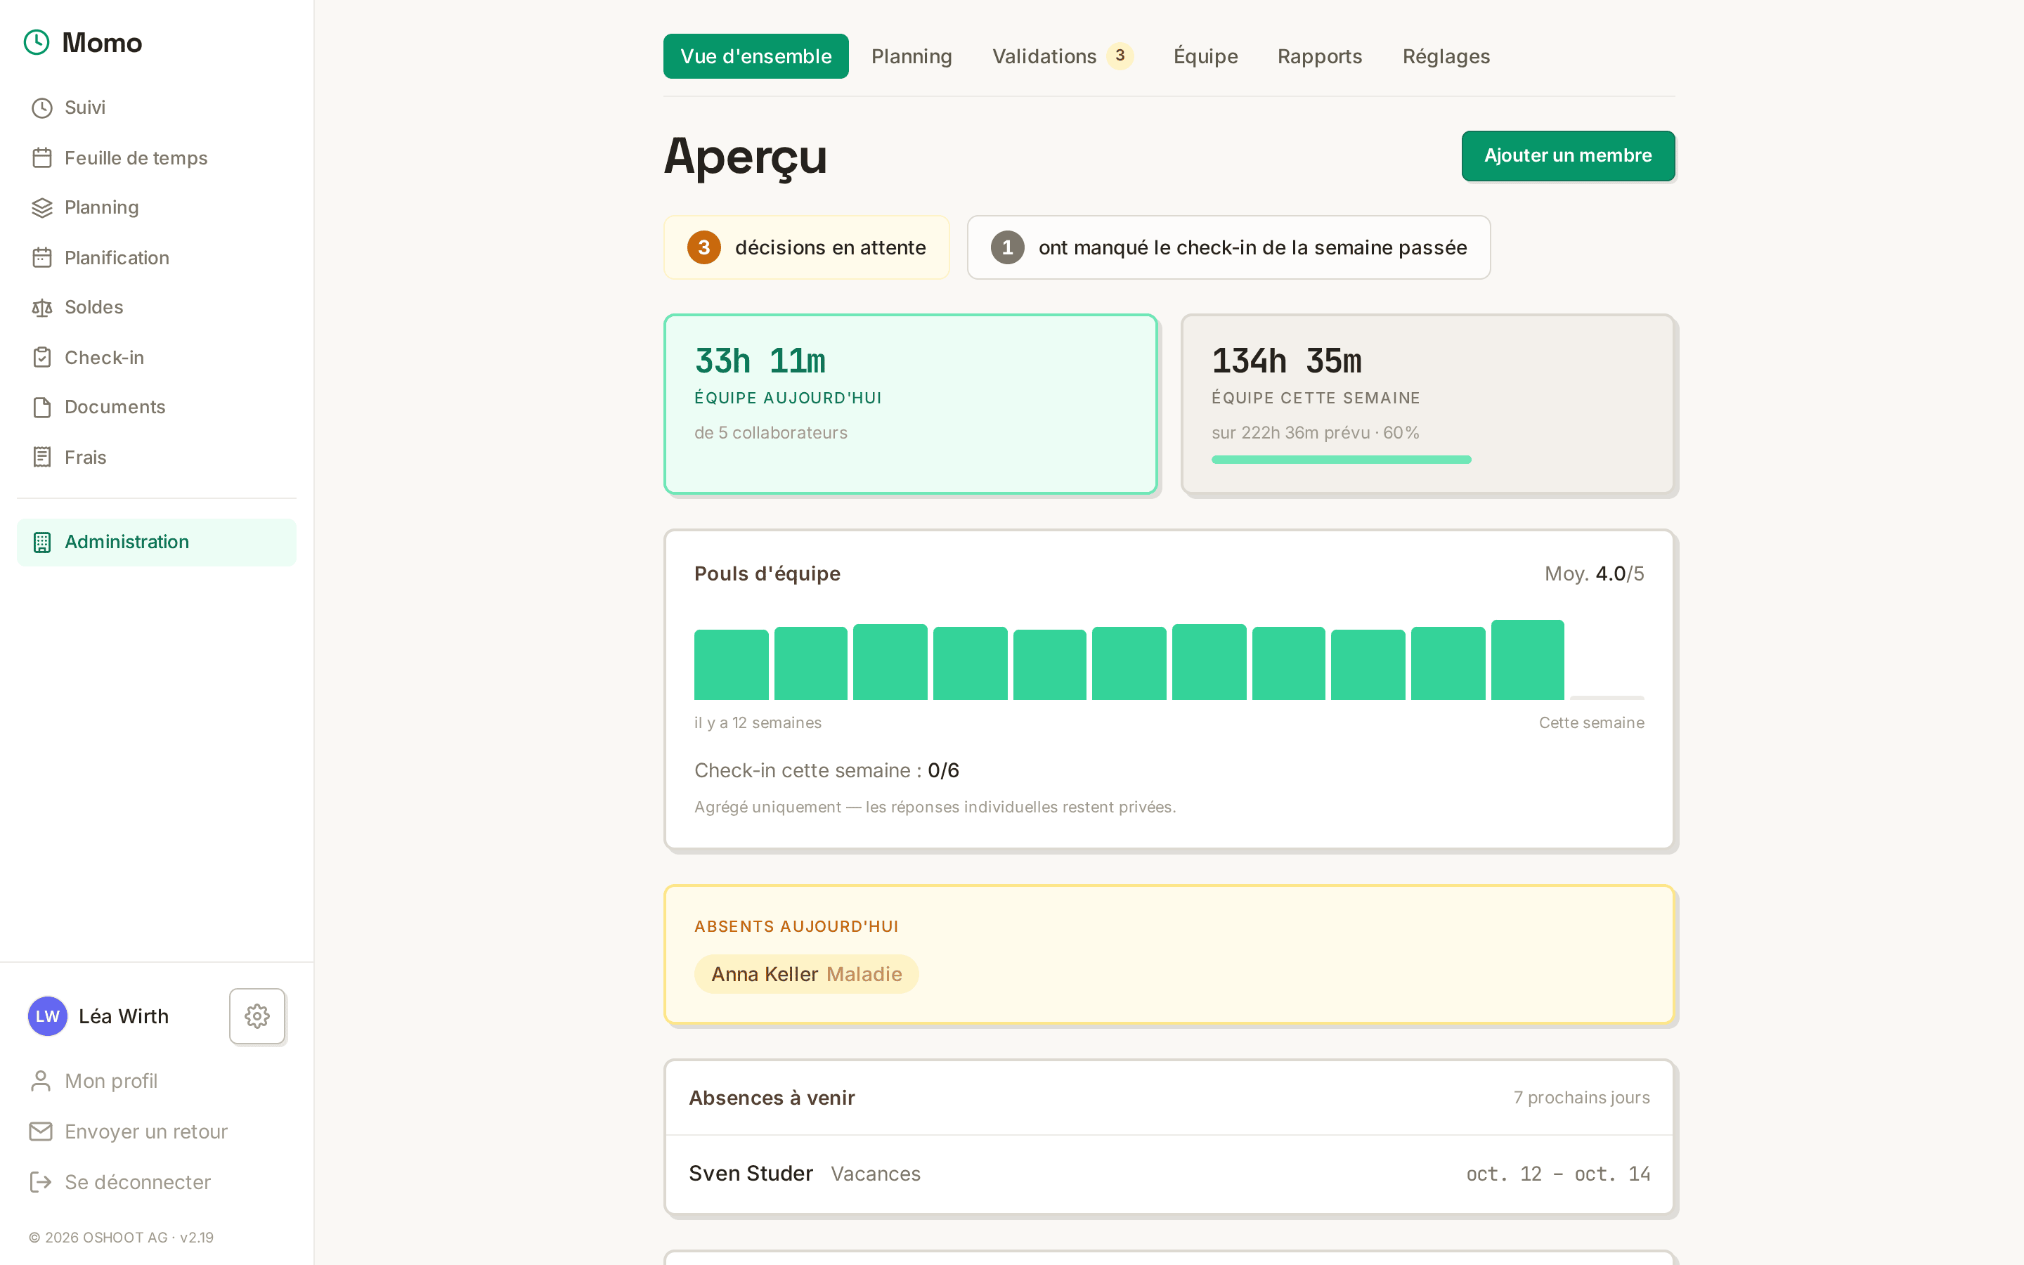Click the Soldes balance scale icon

pos(42,308)
